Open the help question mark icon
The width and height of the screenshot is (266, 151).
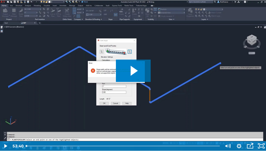click(x=245, y=2)
